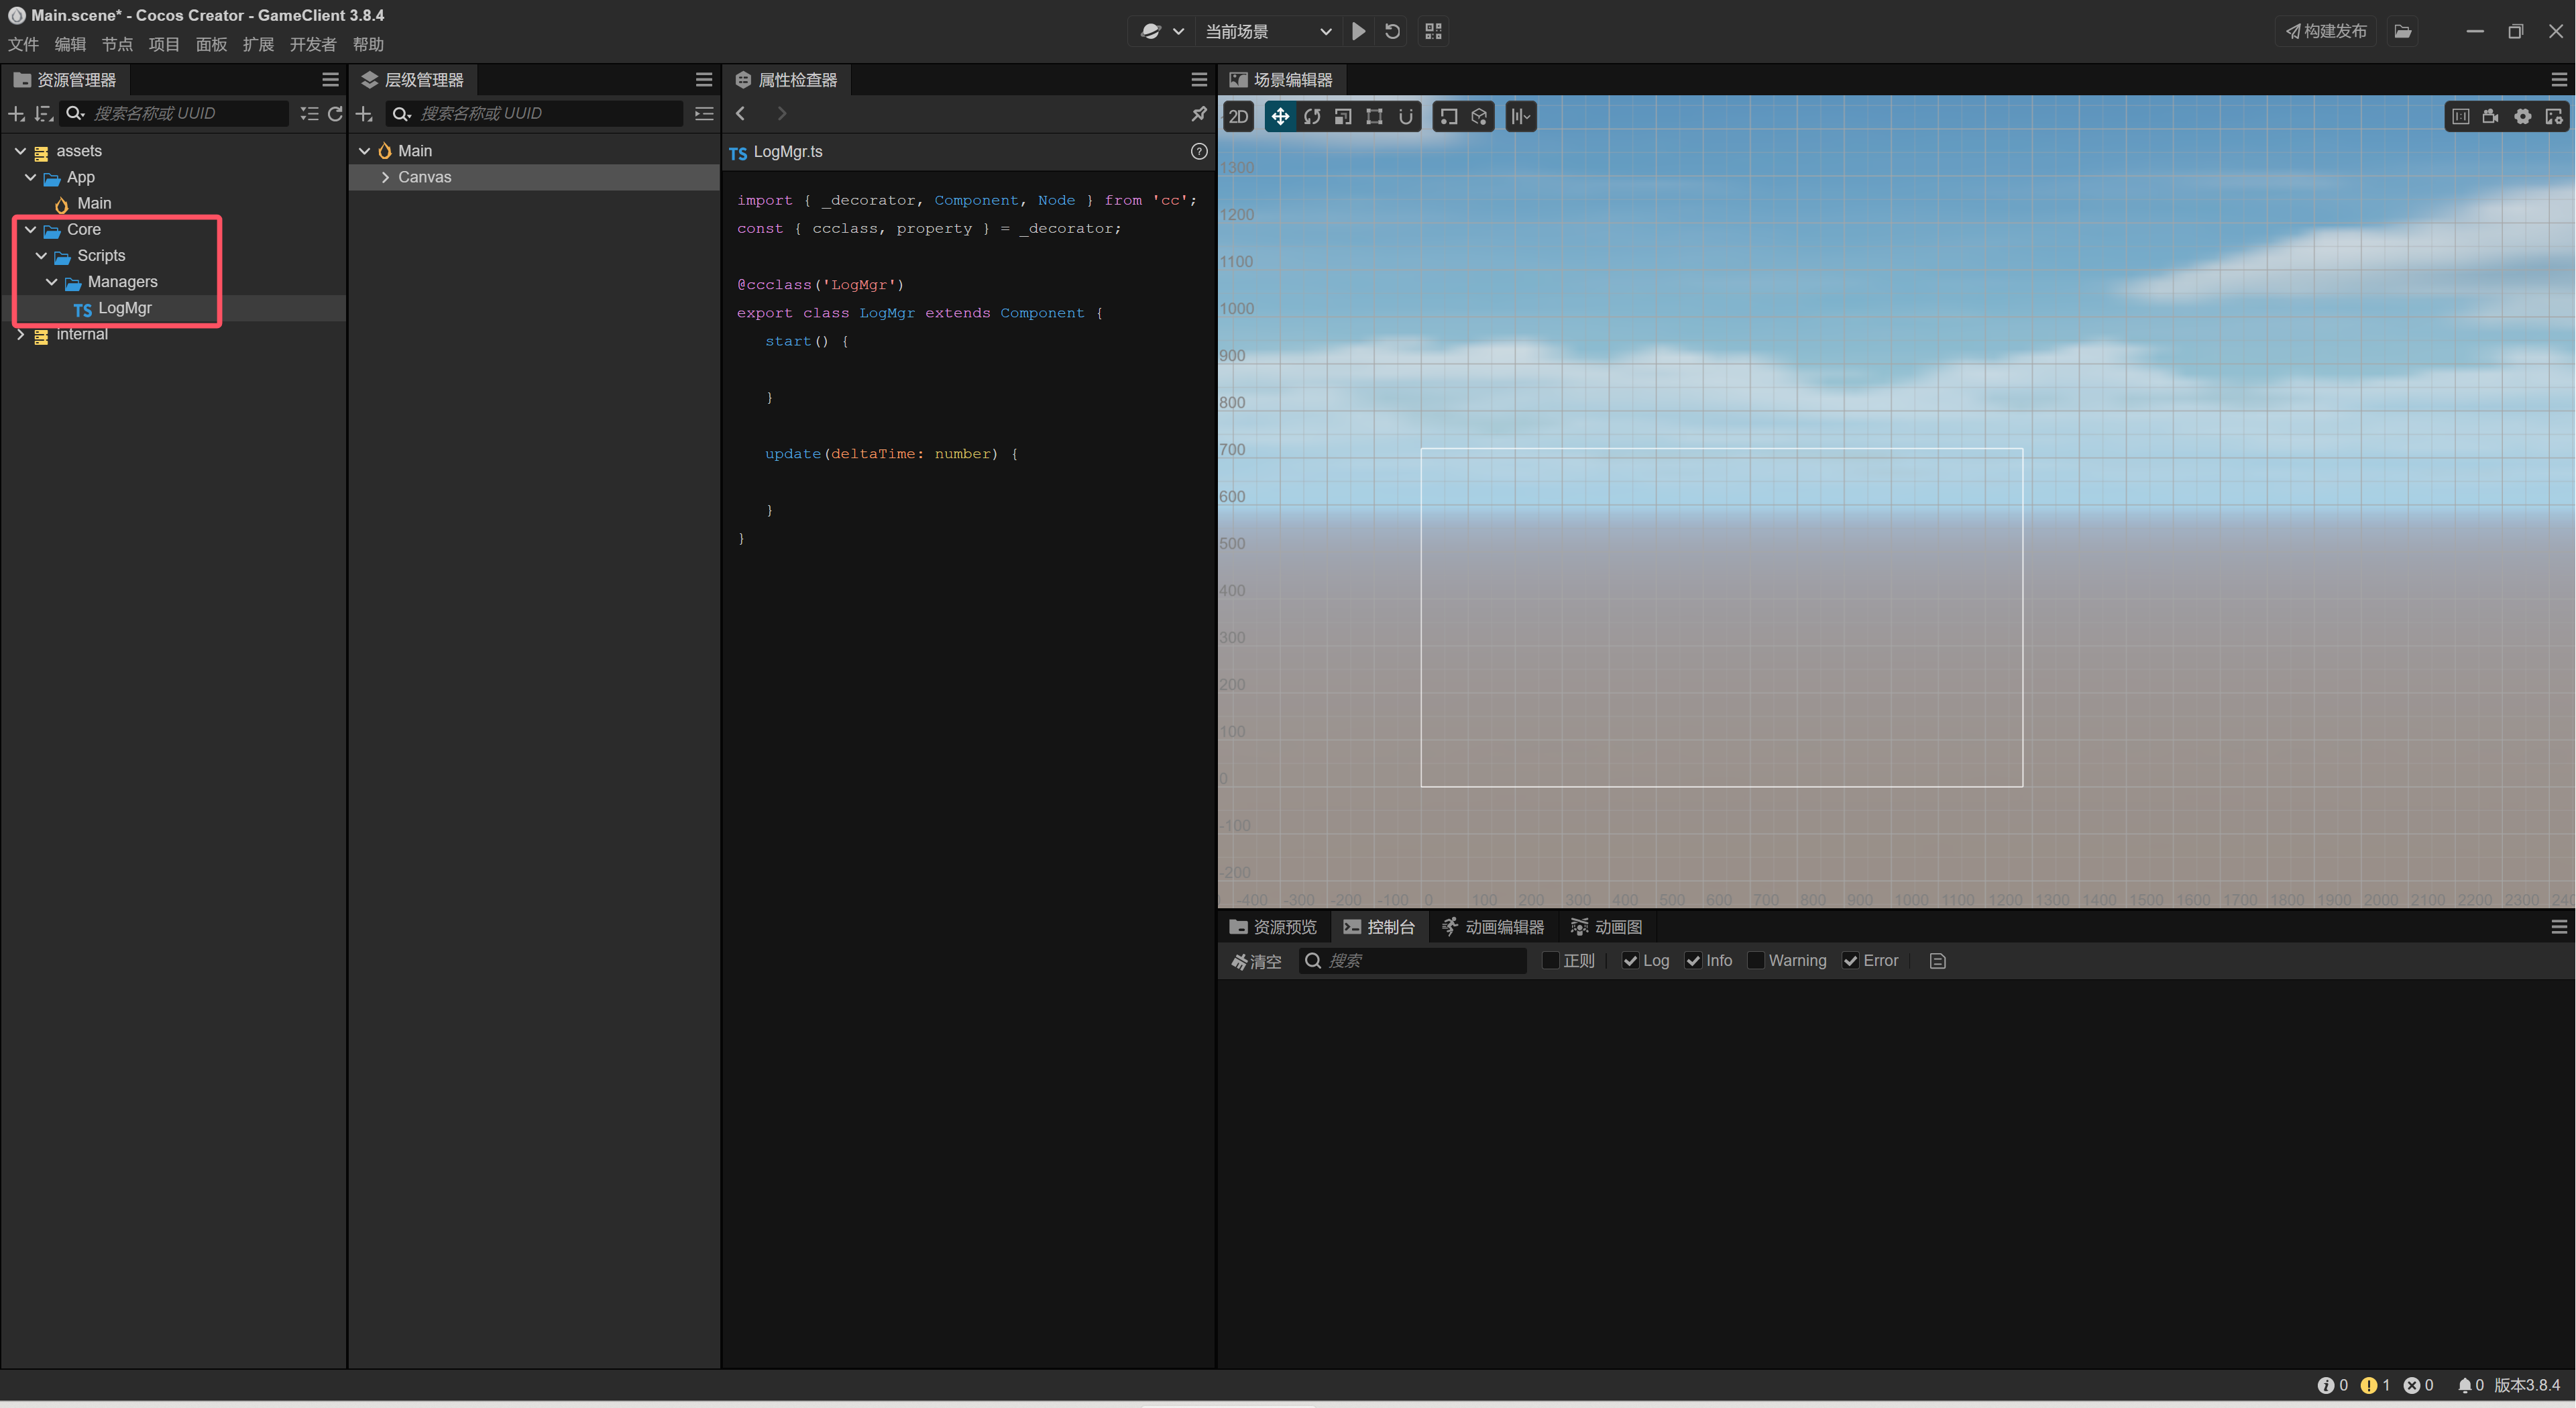Click the refresh preview icon
This screenshot has width=2576, height=1408.
[x=1392, y=31]
